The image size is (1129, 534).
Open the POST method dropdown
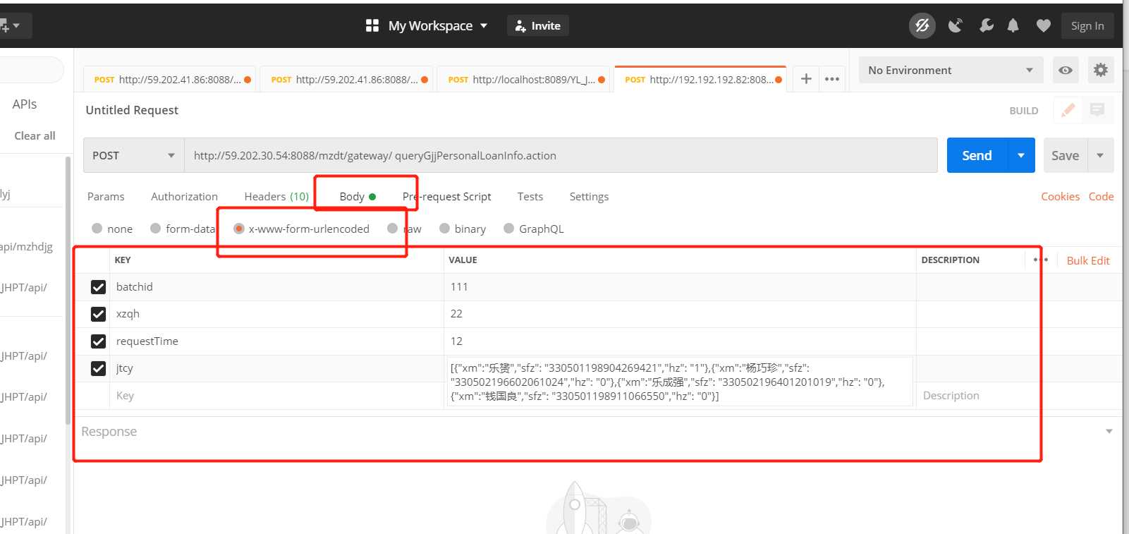coord(133,155)
